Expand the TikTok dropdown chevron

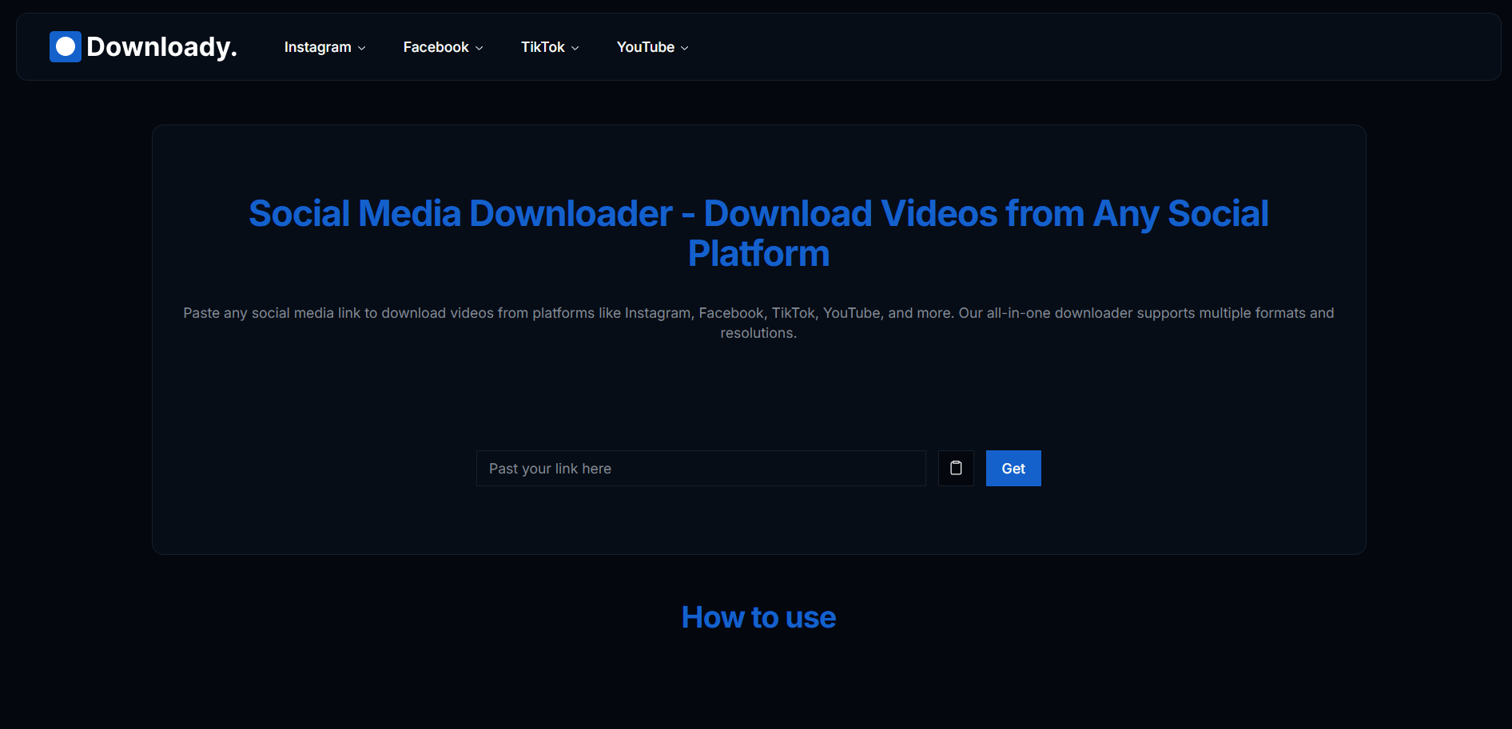tap(574, 48)
